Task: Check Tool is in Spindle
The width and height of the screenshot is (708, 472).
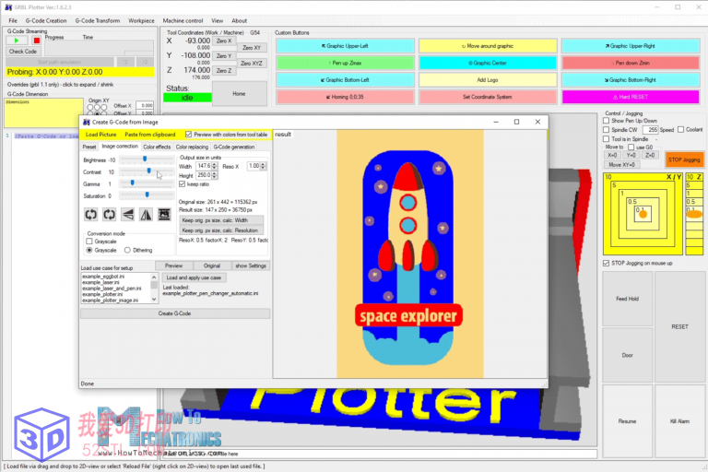Action: 606,139
